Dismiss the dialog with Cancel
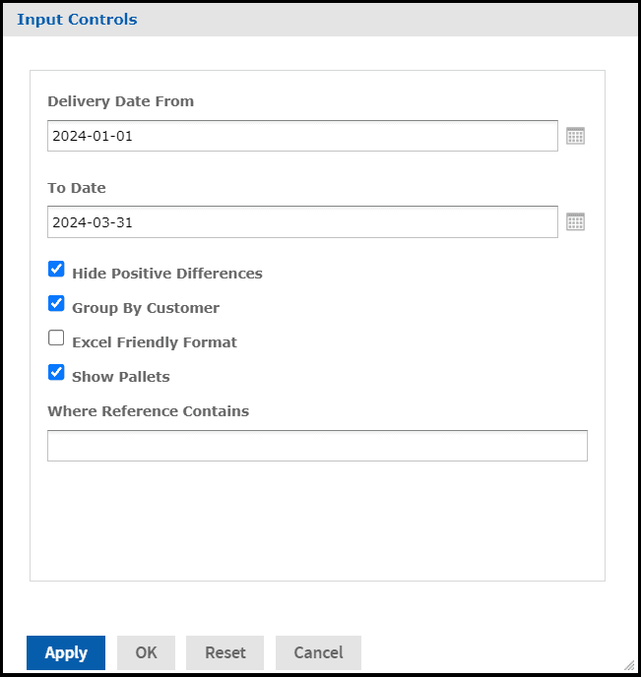The height and width of the screenshot is (677, 641). [x=318, y=652]
